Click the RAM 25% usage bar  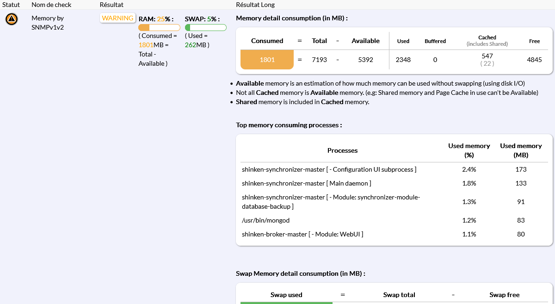point(159,28)
